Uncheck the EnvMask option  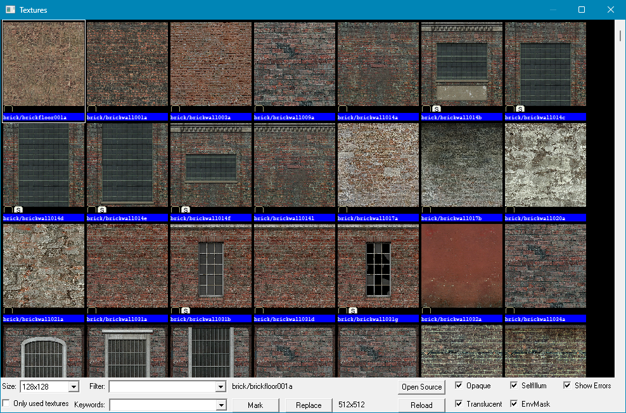click(513, 404)
